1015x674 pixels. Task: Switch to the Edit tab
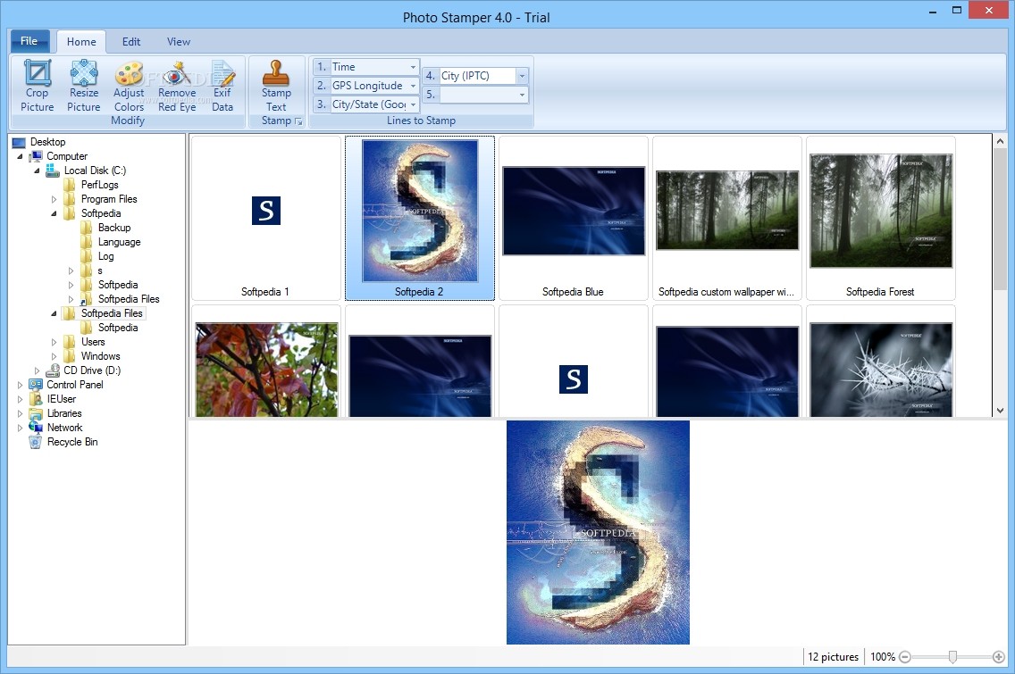point(131,41)
